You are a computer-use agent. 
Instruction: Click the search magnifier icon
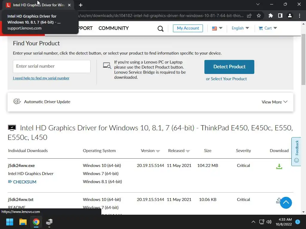tap(160, 29)
